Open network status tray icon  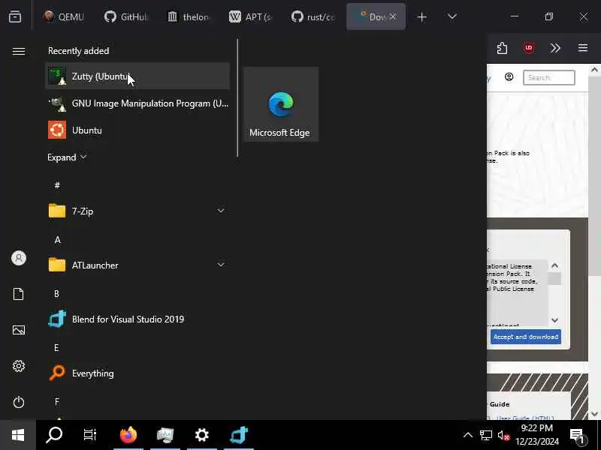(485, 435)
